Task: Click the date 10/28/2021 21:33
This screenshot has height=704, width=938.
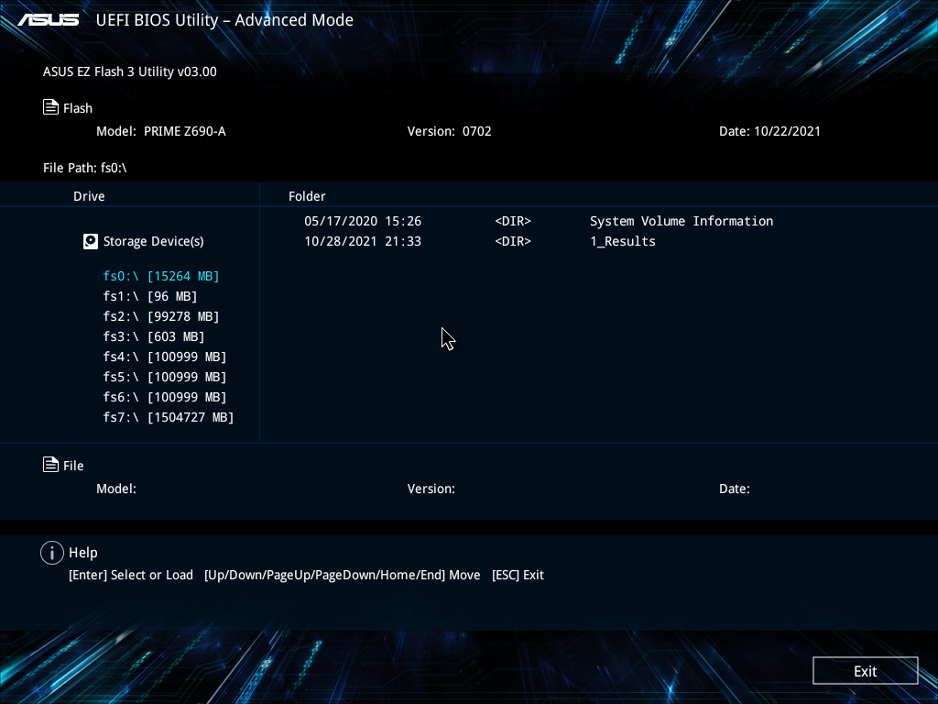Action: 363,241
